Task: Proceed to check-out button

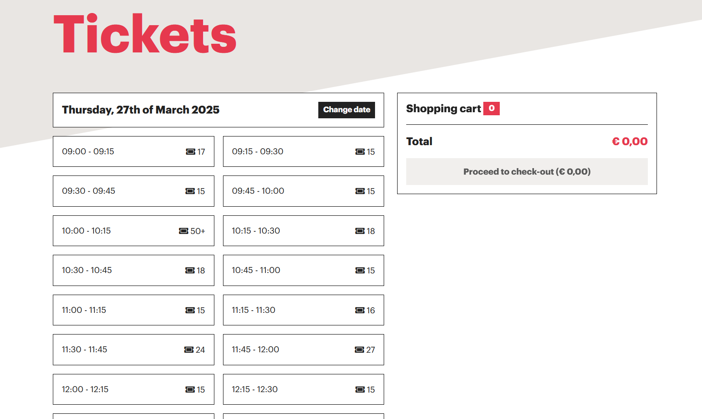Action: (527, 172)
